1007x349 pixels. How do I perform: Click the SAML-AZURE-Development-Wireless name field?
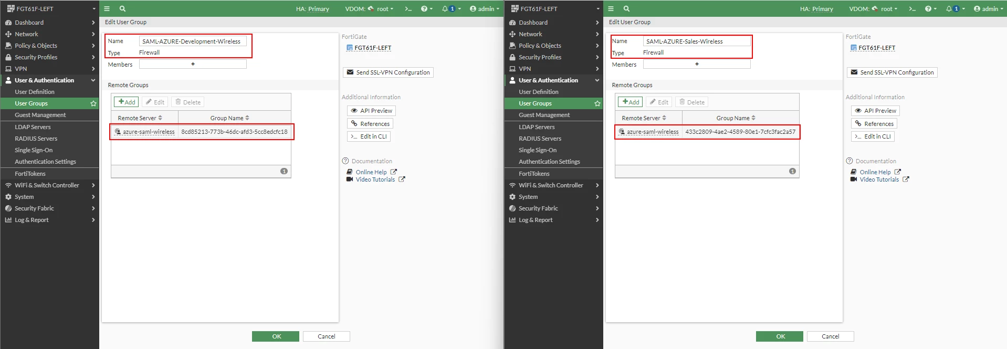point(193,41)
